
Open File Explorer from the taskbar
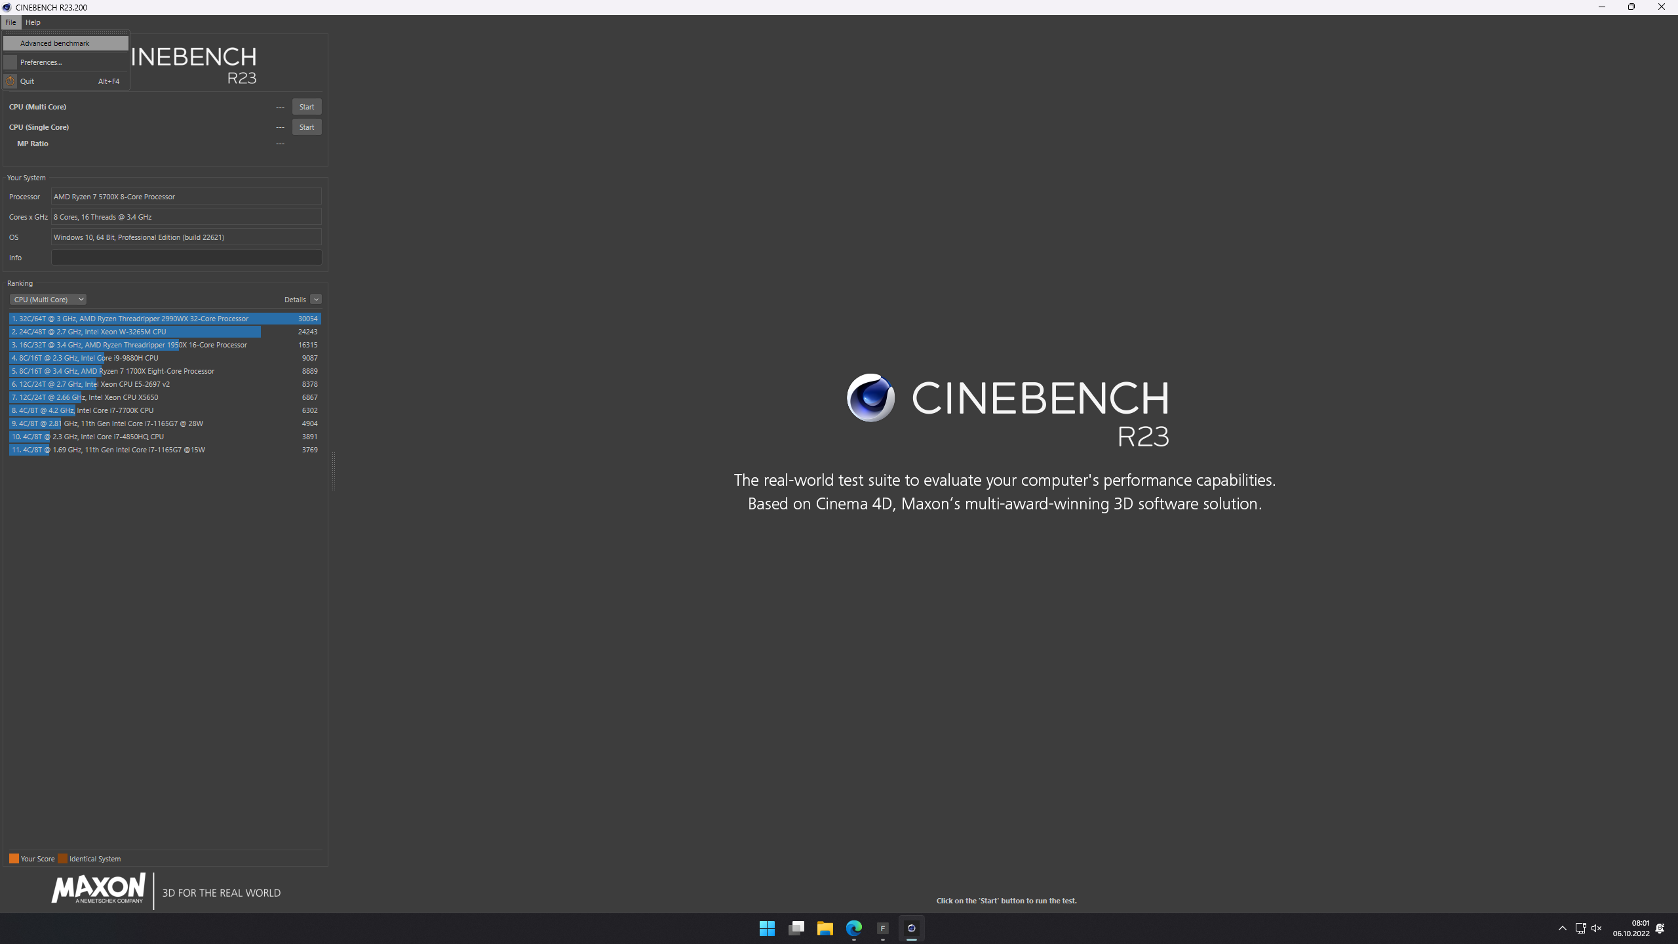tap(825, 928)
